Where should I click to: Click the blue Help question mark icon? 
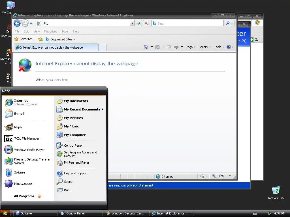click(229, 47)
